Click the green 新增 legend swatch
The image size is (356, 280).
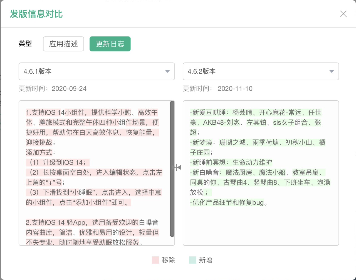[x=192, y=260]
